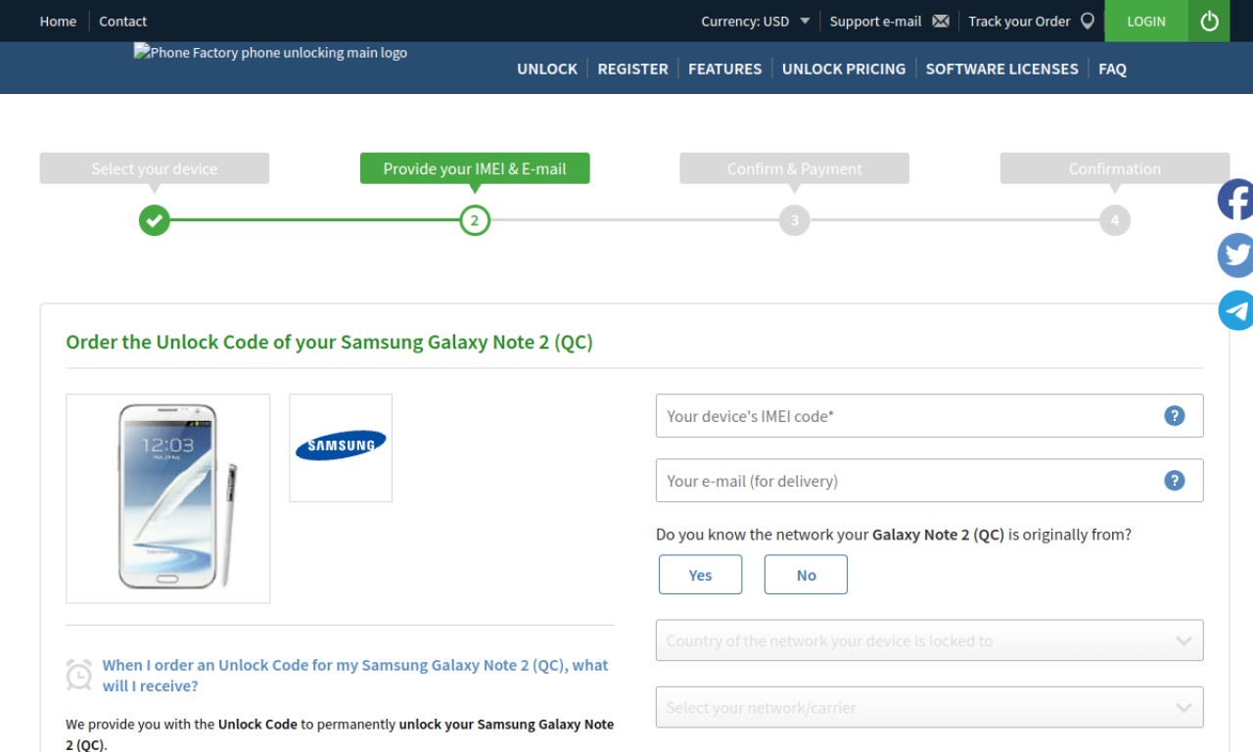Click the step 4 circle indicator
The height and width of the screenshot is (752, 1253).
[1115, 220]
